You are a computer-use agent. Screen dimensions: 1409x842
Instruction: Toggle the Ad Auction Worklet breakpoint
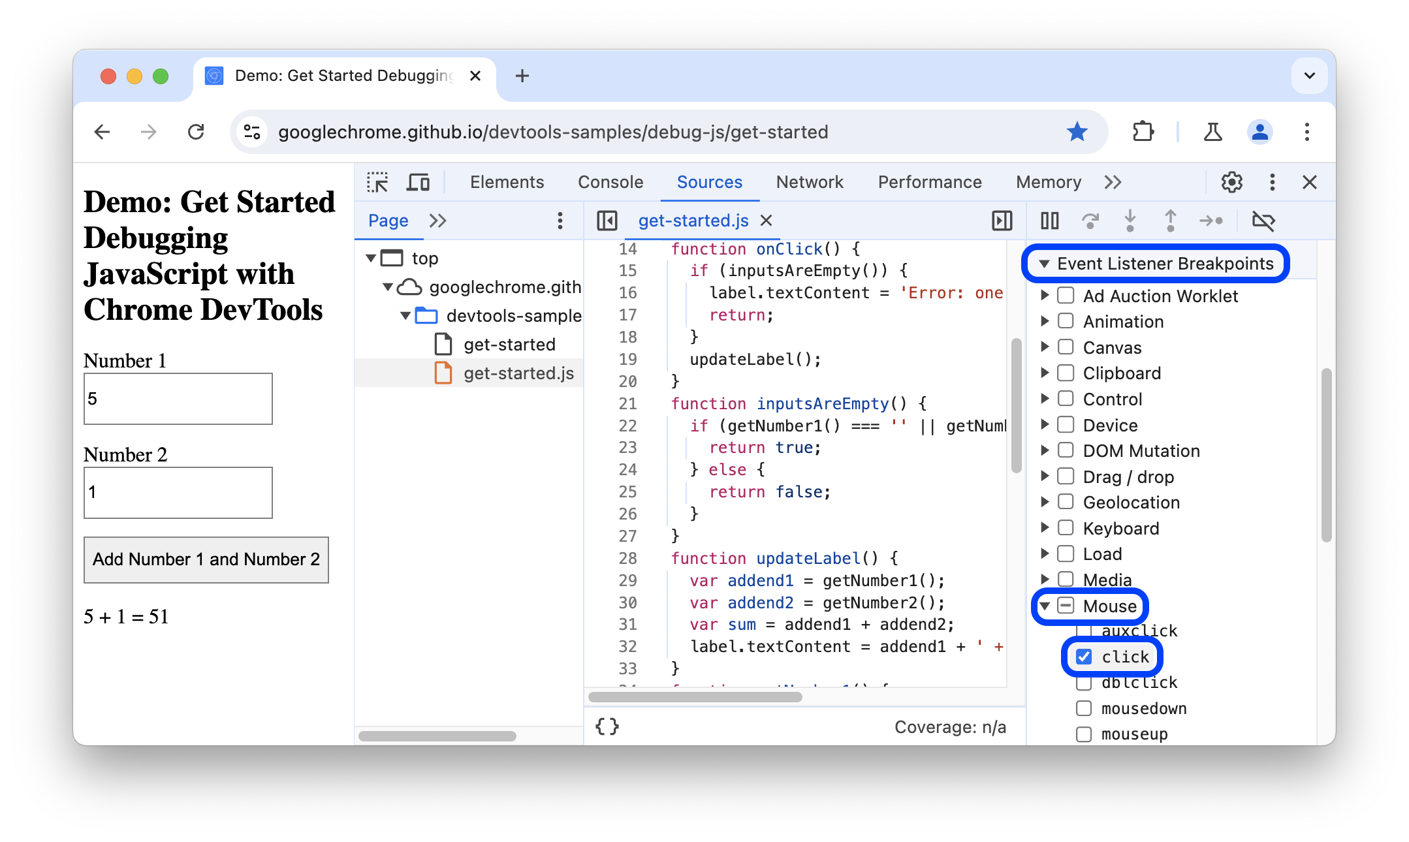[x=1066, y=296]
